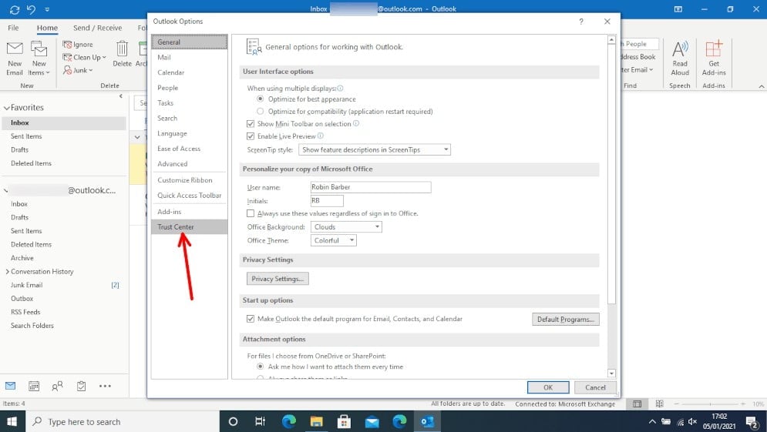Click the Calendar icon in bottom navigation bar
Viewport: 767px width, 432px height.
coord(34,386)
